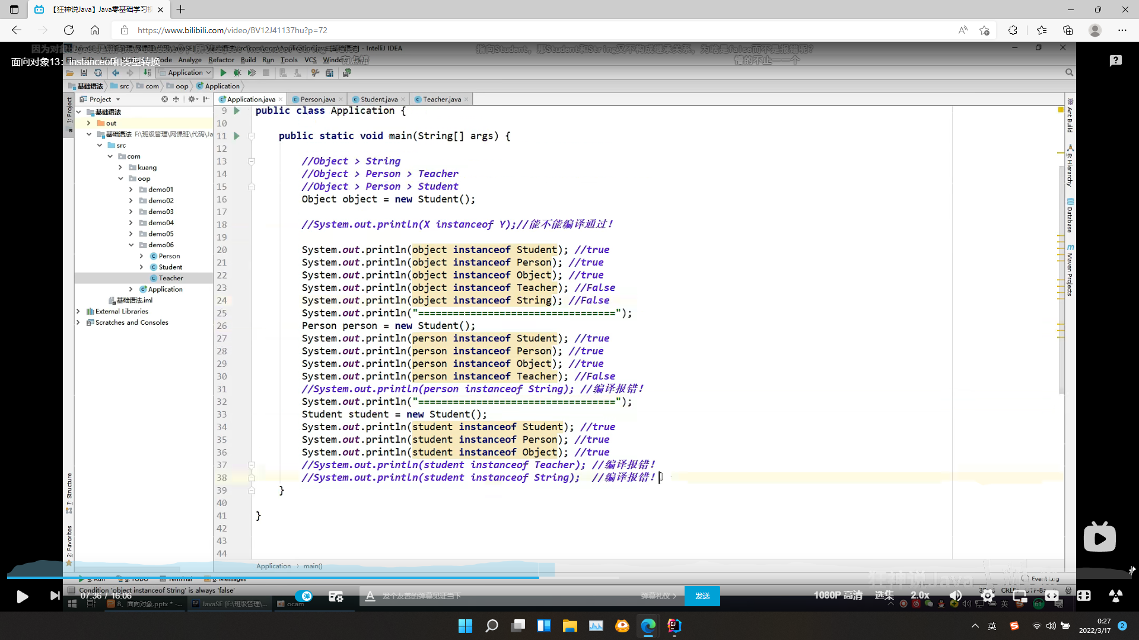This screenshot has width=1139, height=640.
Task: Select Teacher class in project tree
Action: pos(171,278)
